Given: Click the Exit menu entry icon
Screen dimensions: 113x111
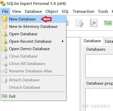Looking at the screenshot, I should click(4, 96).
